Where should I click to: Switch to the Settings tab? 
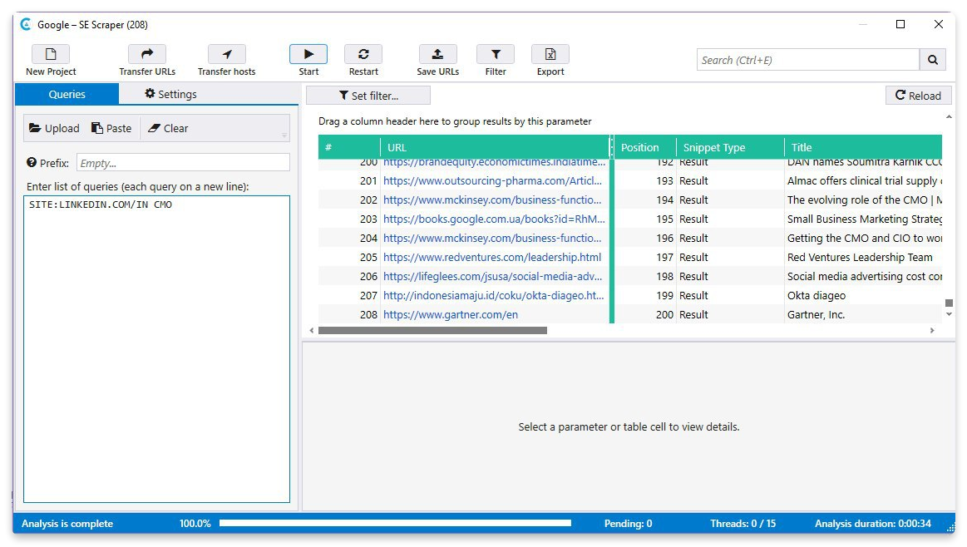[170, 94]
